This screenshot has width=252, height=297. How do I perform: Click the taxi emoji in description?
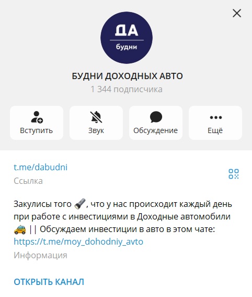pyautogui.click(x=20, y=229)
